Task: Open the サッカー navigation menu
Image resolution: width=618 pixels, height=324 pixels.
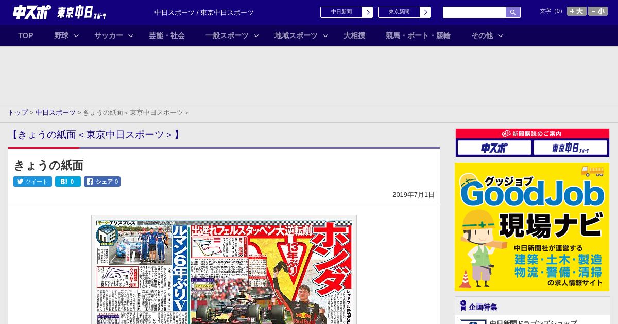Action: 109,35
